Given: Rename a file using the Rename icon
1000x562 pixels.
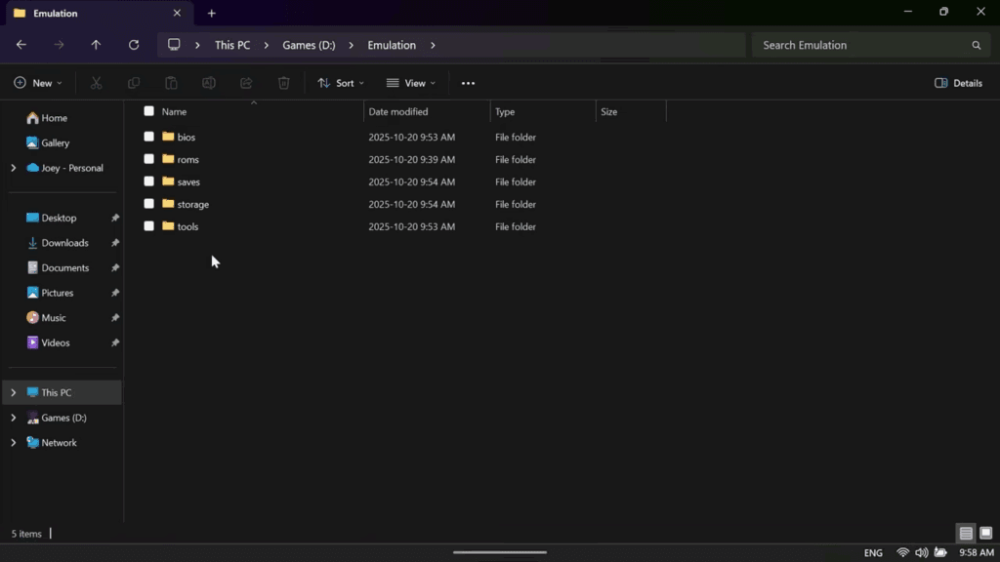Looking at the screenshot, I should click(x=208, y=83).
